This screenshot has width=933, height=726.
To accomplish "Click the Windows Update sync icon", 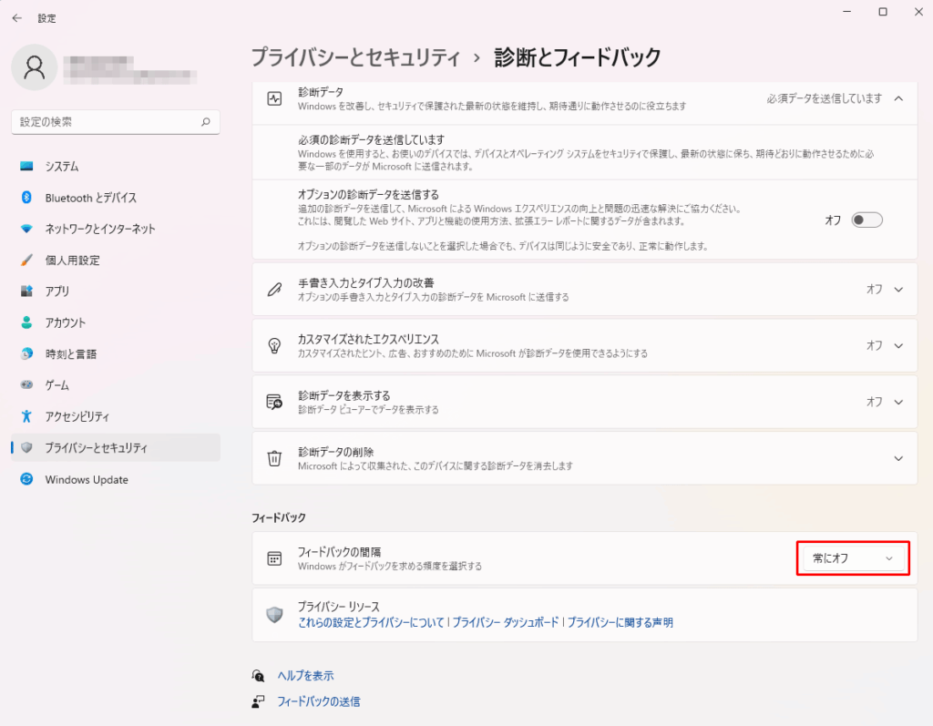I will click(26, 479).
